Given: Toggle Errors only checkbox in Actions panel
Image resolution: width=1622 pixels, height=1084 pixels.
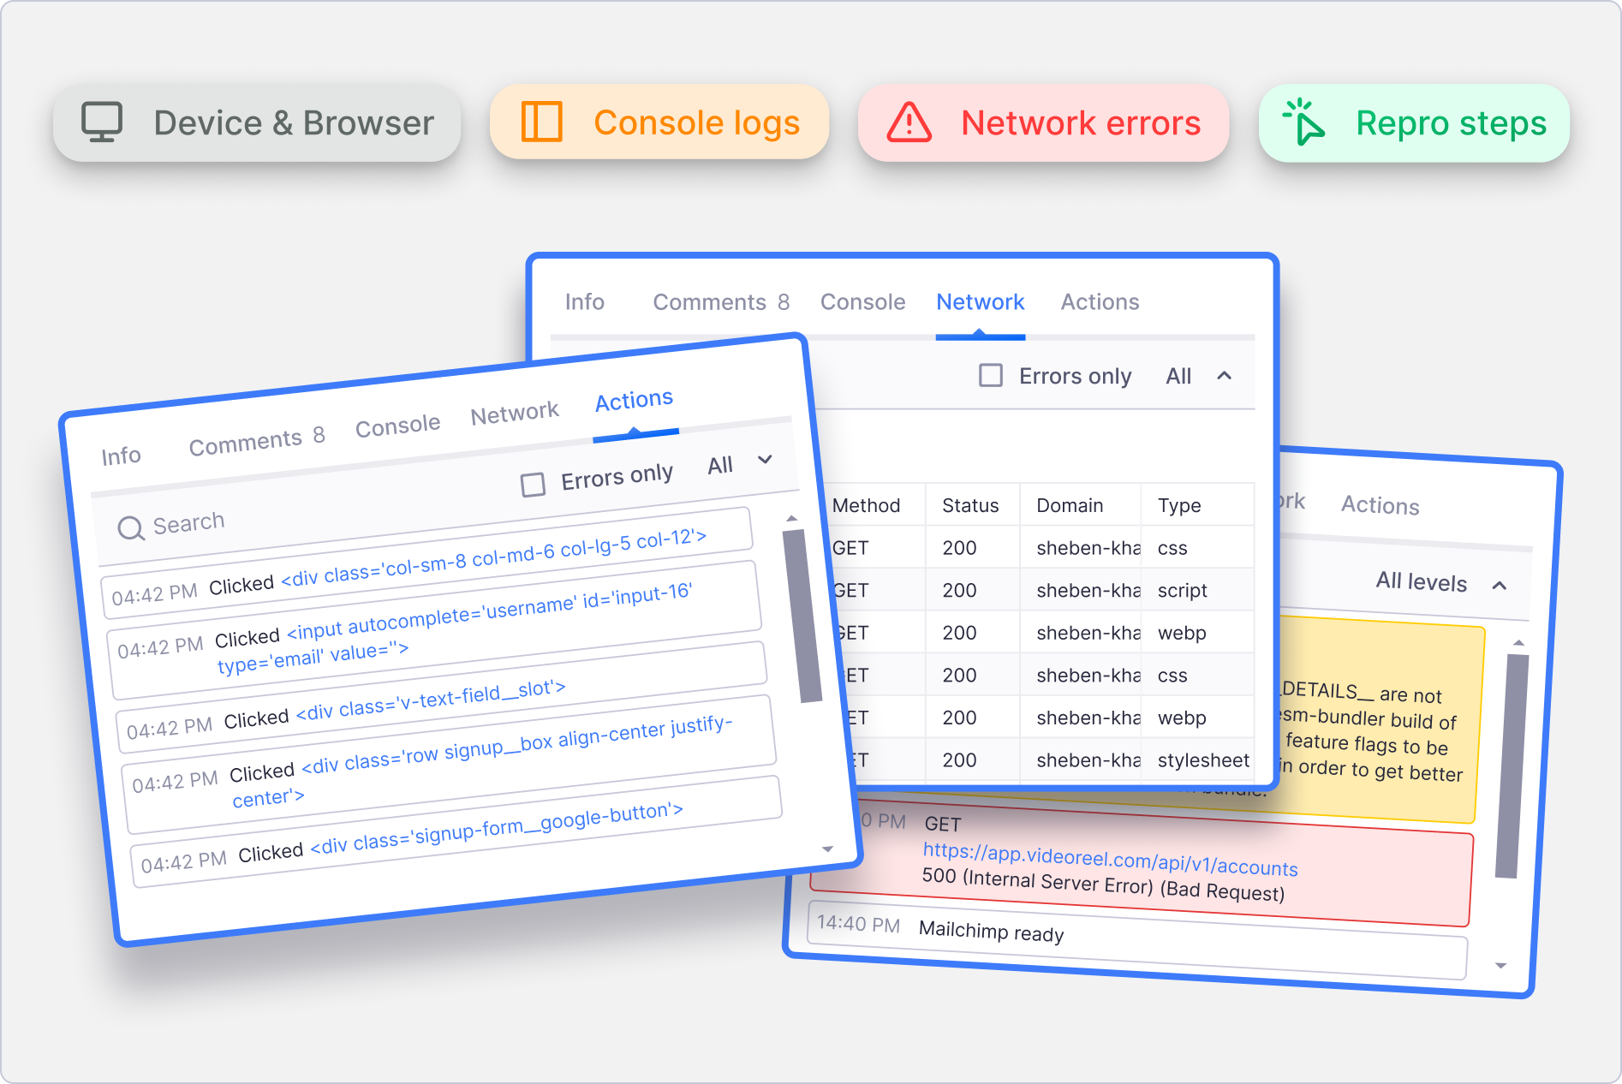Looking at the screenshot, I should click(533, 485).
